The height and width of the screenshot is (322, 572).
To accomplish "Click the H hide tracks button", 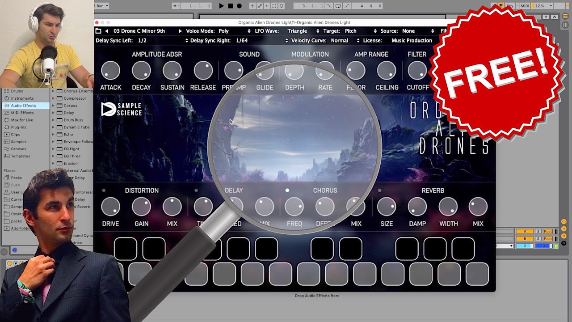I will click(546, 17).
